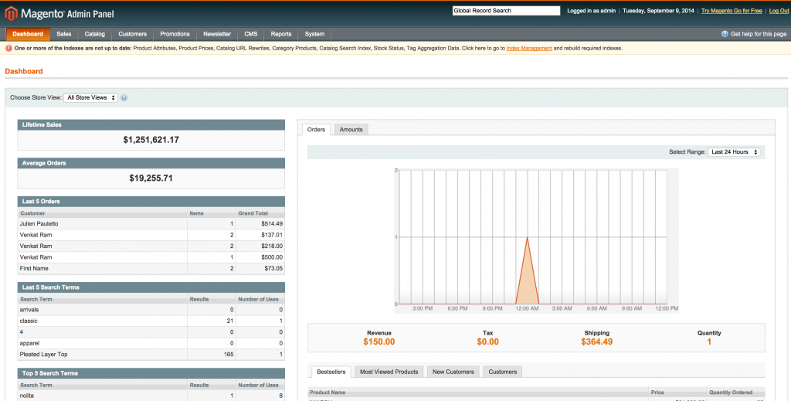Open the Catalog menu
This screenshot has width=791, height=401.
pyautogui.click(x=95, y=34)
